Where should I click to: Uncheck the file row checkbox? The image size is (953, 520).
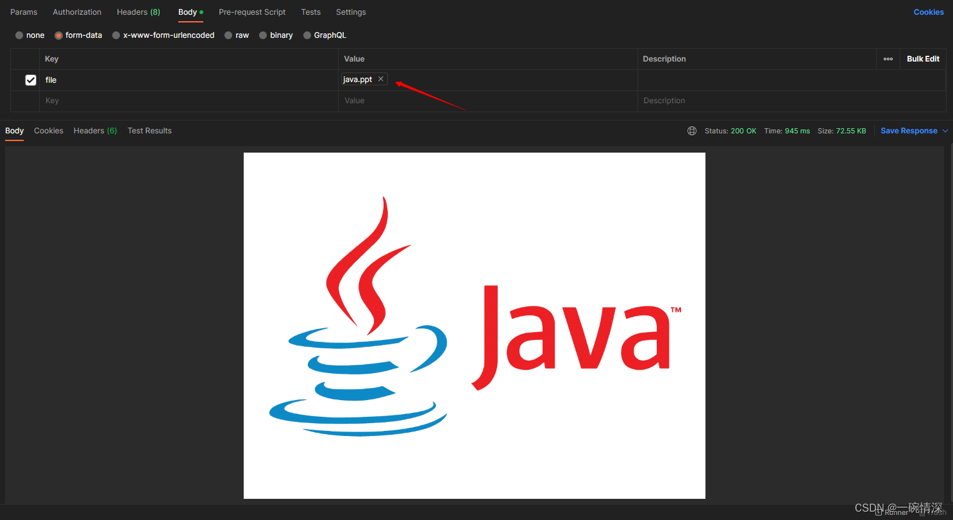point(31,80)
